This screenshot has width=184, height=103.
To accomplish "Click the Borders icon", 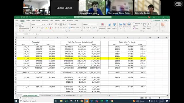I will point(42,28).
